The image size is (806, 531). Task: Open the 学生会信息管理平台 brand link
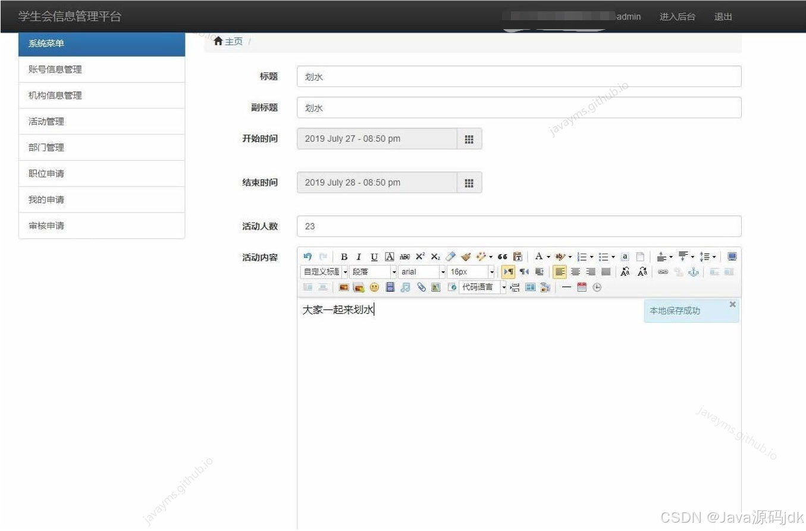pos(70,17)
